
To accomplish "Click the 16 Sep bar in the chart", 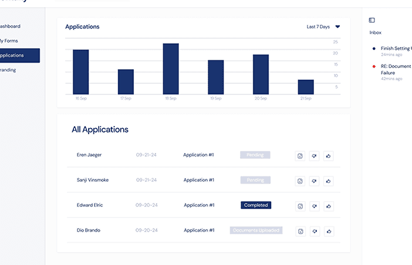I will click(80, 72).
